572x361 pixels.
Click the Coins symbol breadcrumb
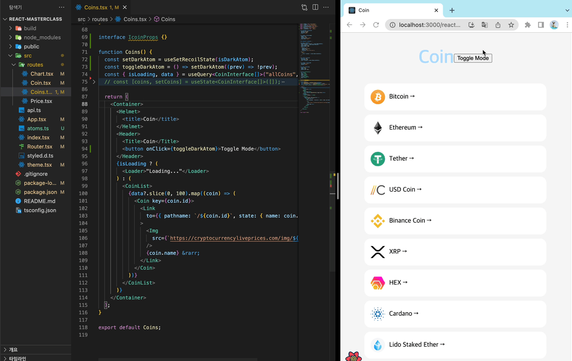168,19
